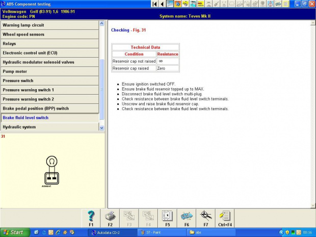The height and width of the screenshot is (237, 316).
Task: Open Electronic control unit (ECU) entry
Action: pyautogui.click(x=50, y=52)
